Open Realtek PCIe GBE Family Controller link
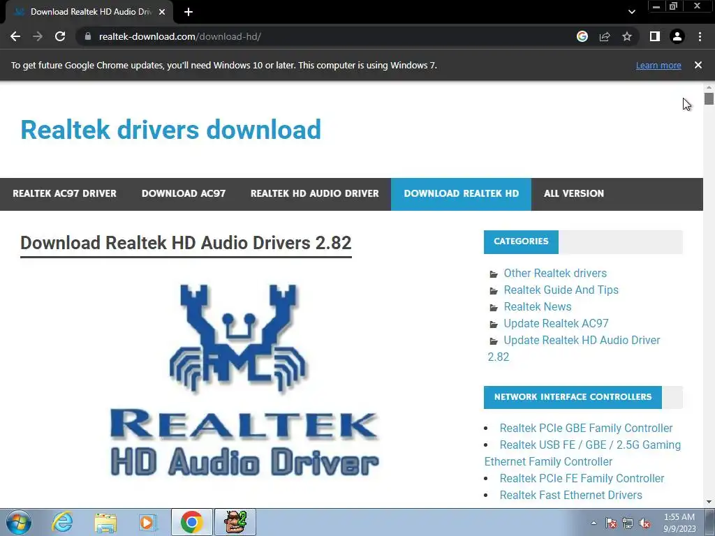Image resolution: width=715 pixels, height=536 pixels. tap(586, 429)
